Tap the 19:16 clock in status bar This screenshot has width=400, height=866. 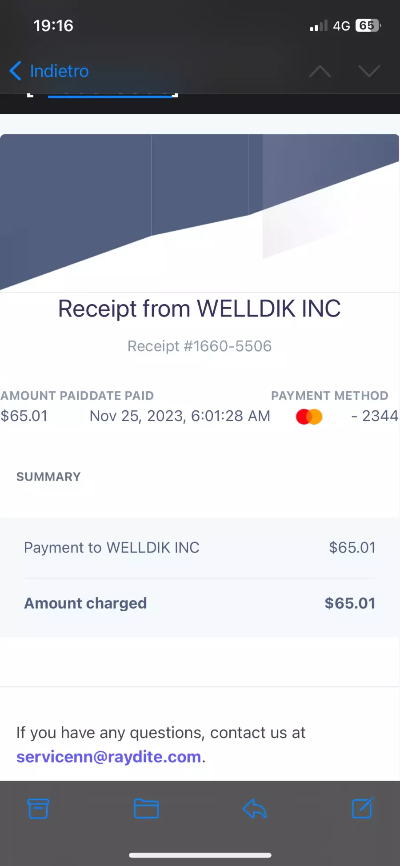click(x=53, y=26)
